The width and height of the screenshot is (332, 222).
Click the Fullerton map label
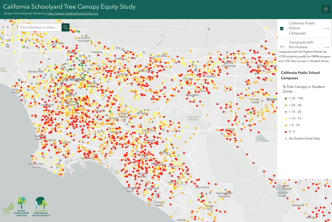(x=148, y=130)
